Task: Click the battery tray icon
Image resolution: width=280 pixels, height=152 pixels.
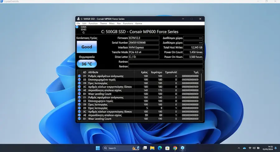Action: (x=259, y=148)
